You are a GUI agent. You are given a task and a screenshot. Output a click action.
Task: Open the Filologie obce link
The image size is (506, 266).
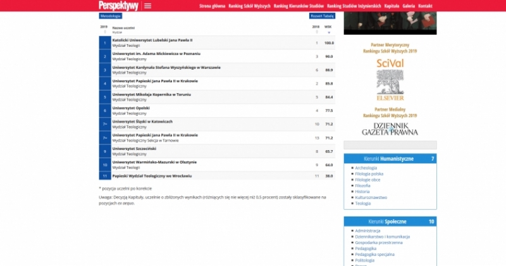367,180
